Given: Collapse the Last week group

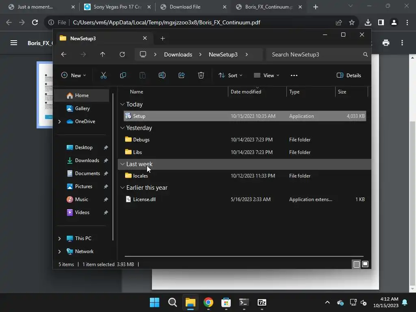Looking at the screenshot, I should tap(122, 164).
